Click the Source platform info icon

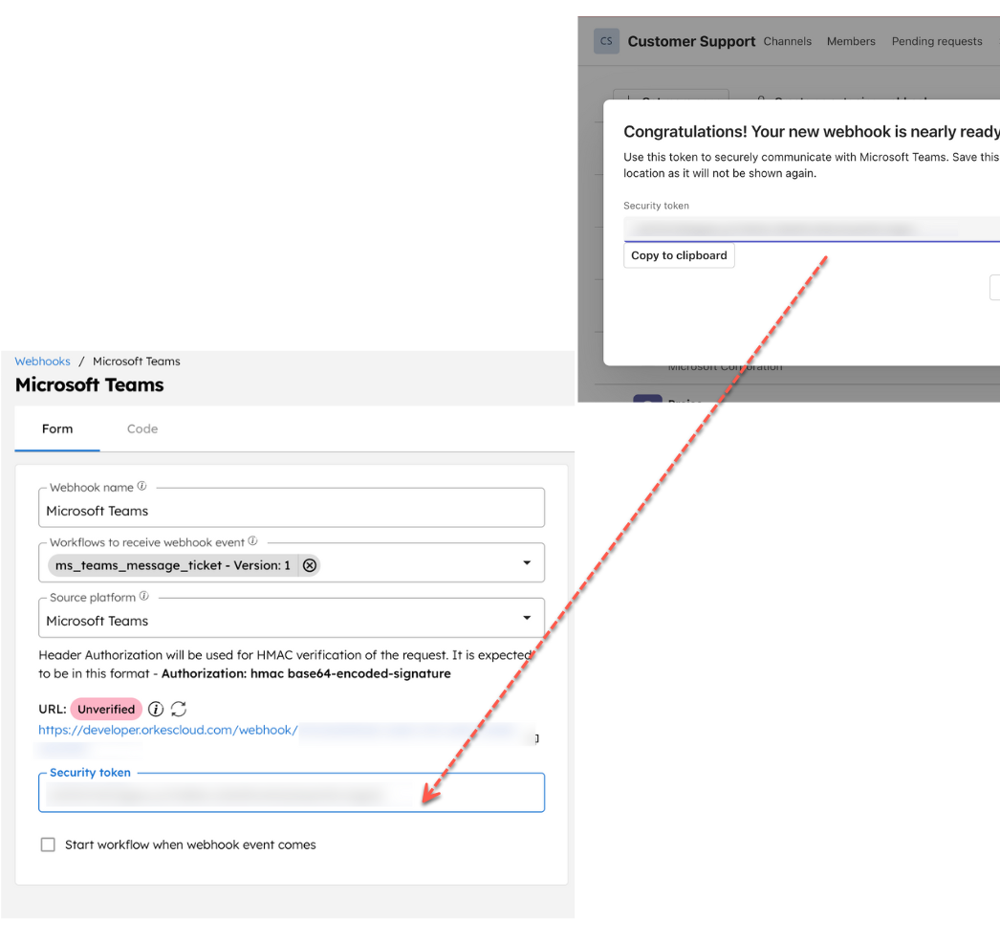(x=141, y=596)
